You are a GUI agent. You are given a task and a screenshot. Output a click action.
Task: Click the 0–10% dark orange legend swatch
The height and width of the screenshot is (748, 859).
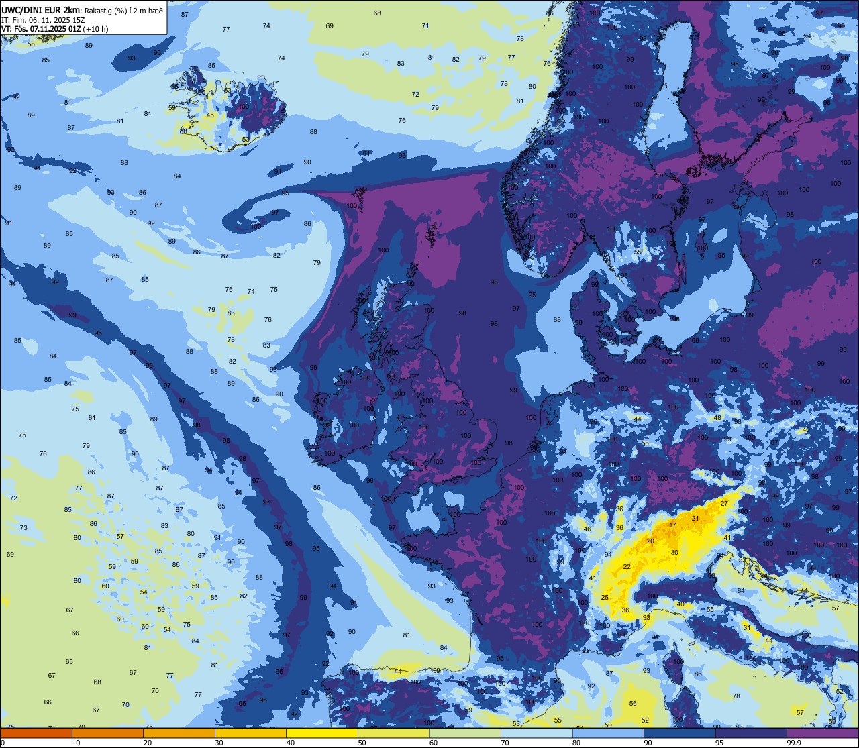coord(36,733)
